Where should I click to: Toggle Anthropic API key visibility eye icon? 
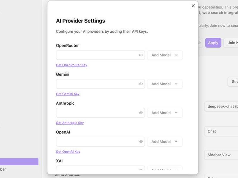(x=141, y=113)
